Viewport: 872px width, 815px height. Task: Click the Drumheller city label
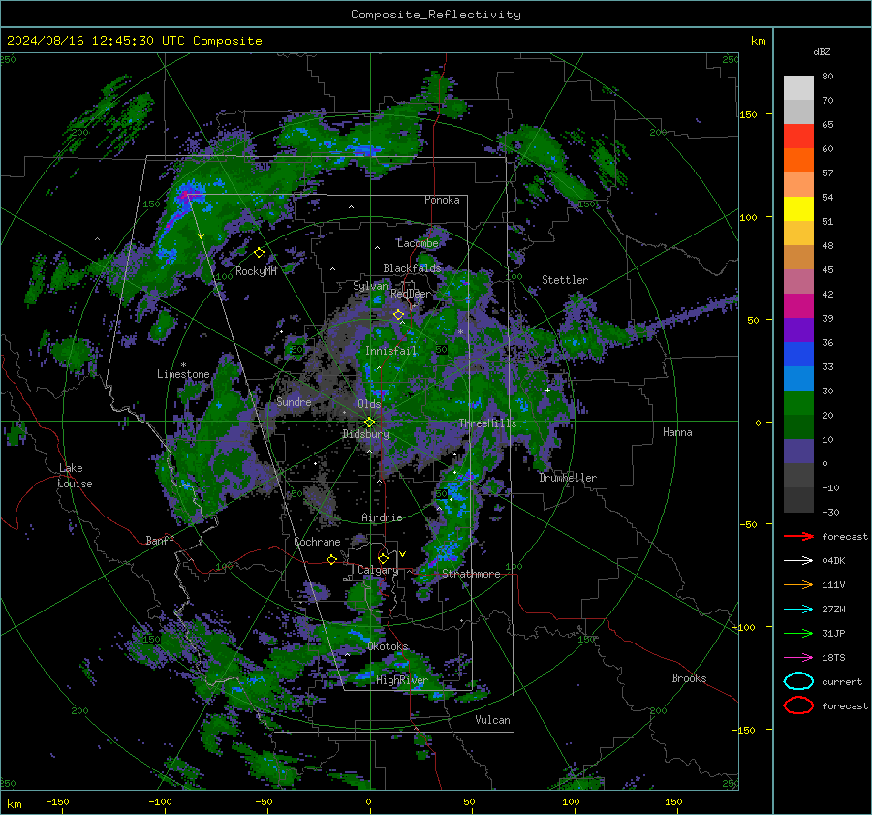pos(568,478)
